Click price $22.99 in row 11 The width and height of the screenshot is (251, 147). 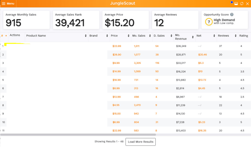point(117,130)
